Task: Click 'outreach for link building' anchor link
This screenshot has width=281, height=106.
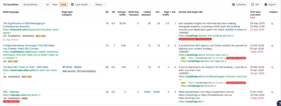Action: click(x=219, y=67)
